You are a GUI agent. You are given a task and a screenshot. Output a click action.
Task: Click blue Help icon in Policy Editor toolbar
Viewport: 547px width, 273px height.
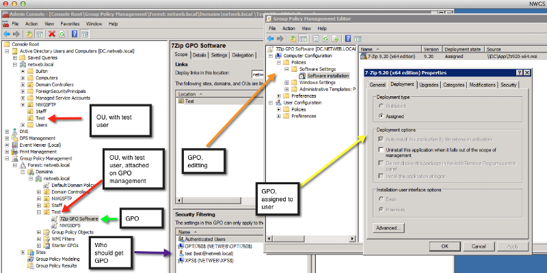coord(348,38)
